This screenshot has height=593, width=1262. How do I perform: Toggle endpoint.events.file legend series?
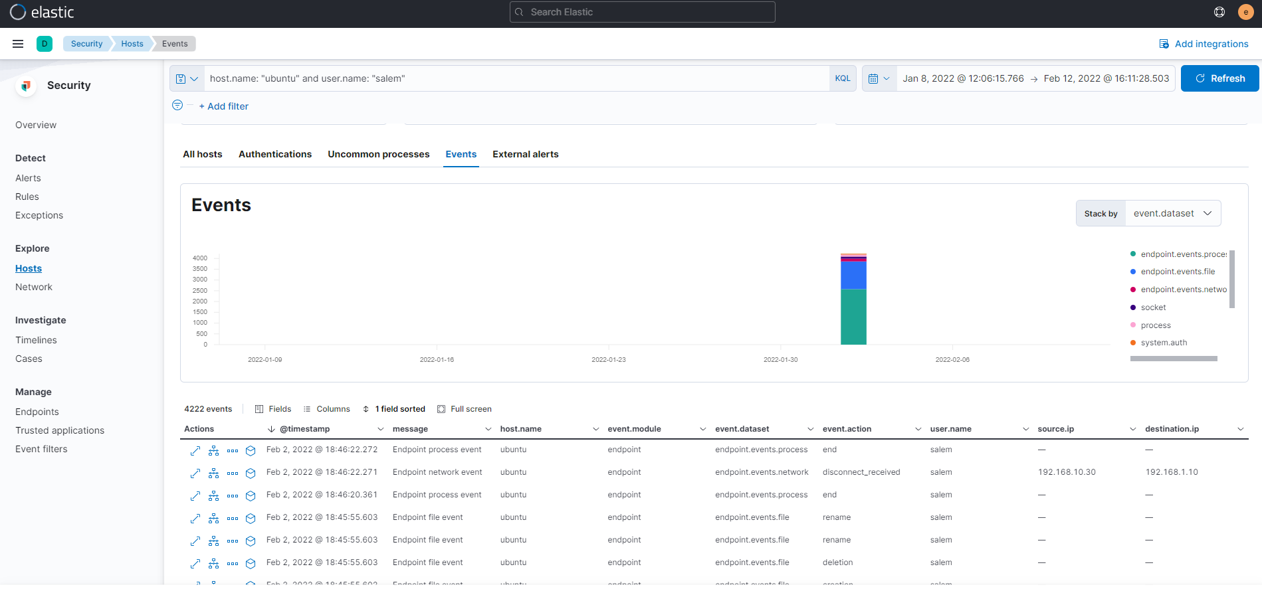(1177, 272)
